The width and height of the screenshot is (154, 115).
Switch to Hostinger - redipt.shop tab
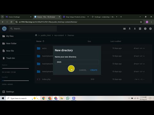point(104,17)
